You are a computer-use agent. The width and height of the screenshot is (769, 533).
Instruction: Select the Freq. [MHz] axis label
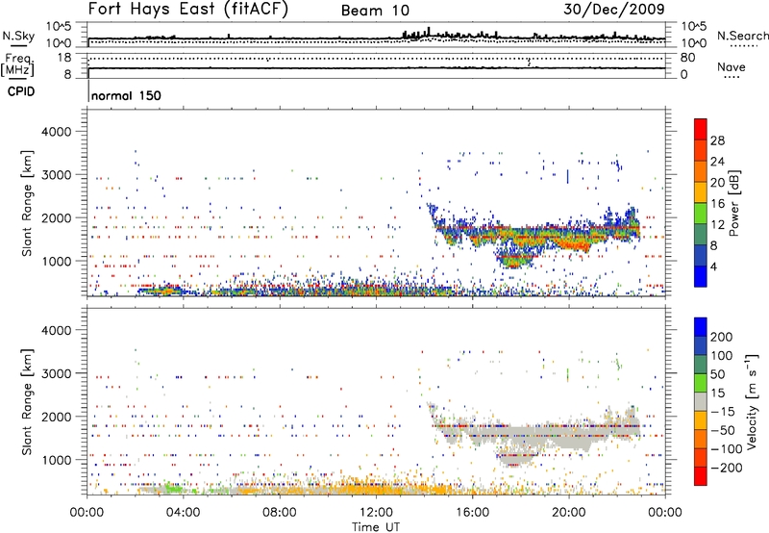[17, 65]
